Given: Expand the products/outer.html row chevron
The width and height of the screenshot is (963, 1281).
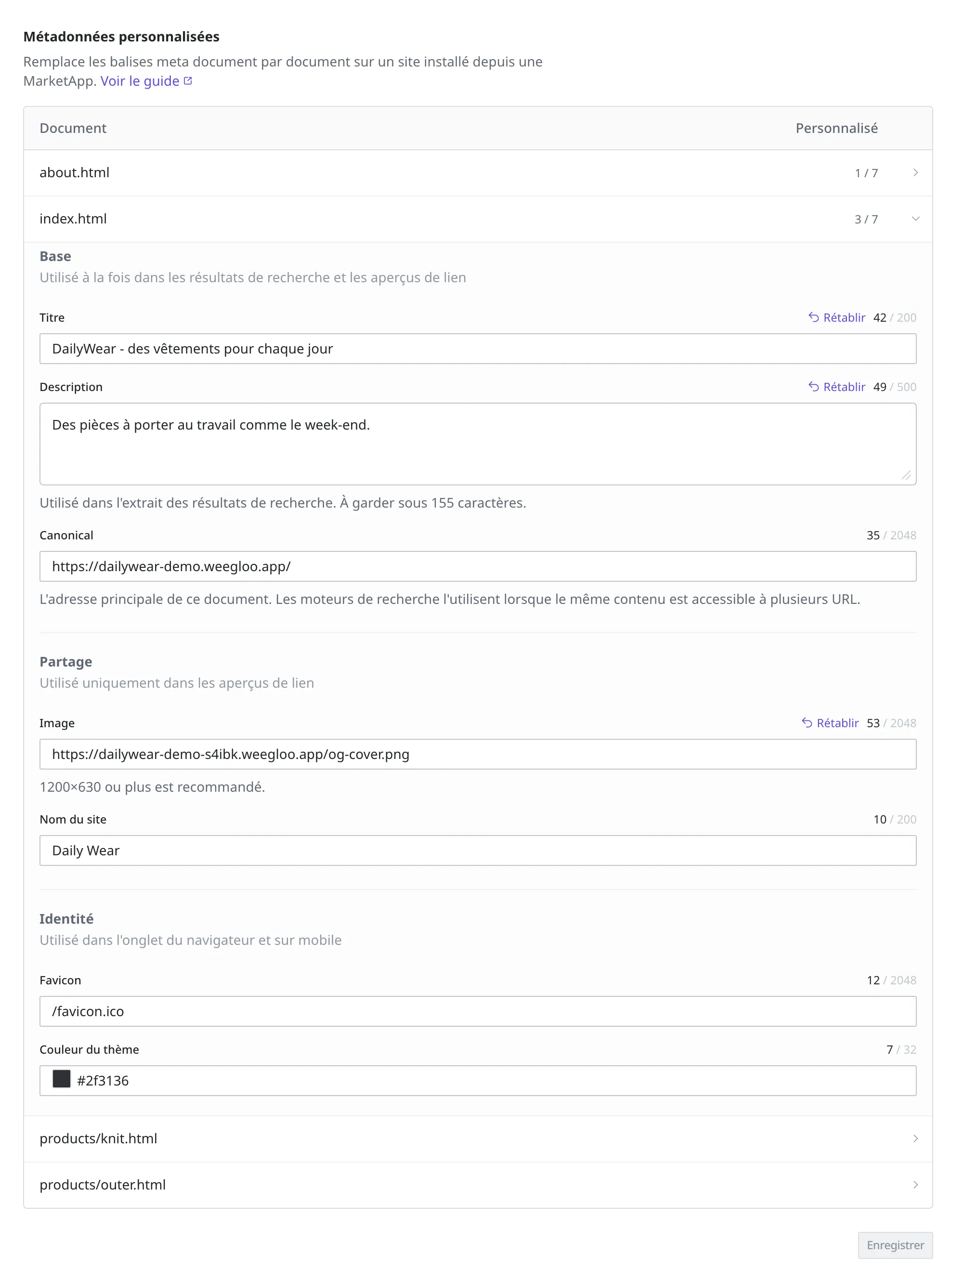Looking at the screenshot, I should pos(915,1185).
